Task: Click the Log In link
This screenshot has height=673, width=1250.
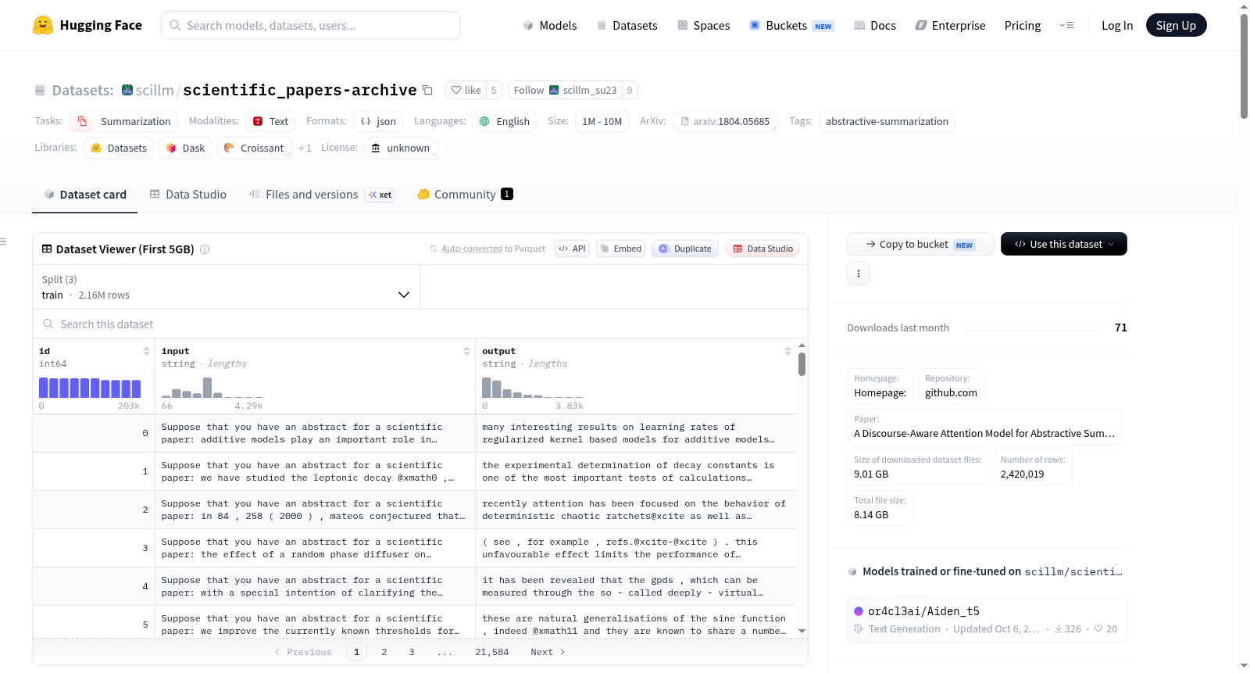Action: tap(1117, 25)
